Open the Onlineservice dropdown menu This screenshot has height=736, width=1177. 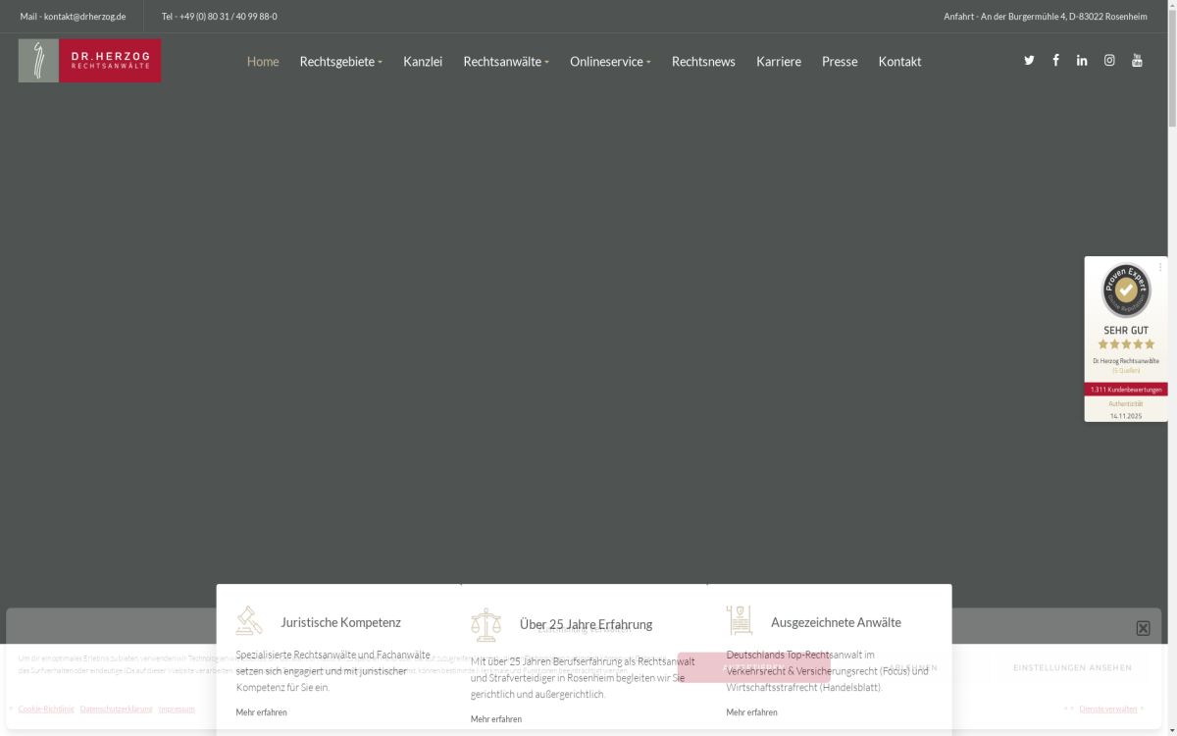[x=609, y=62]
